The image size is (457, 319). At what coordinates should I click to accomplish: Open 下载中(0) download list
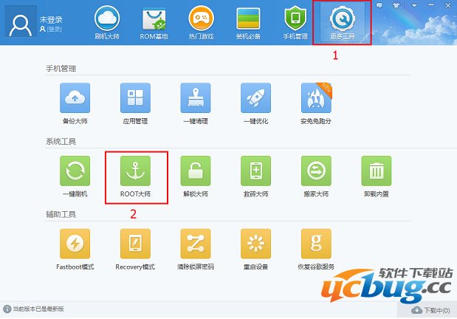point(431,310)
